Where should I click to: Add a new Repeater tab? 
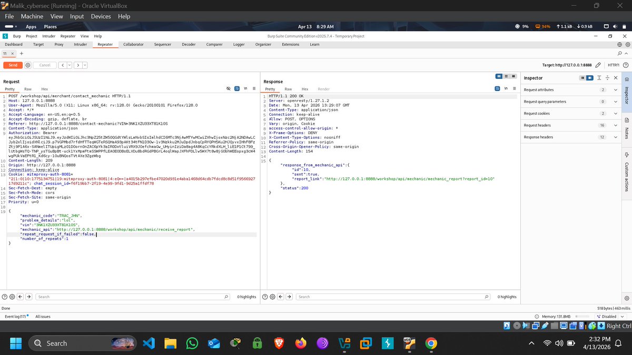22,54
